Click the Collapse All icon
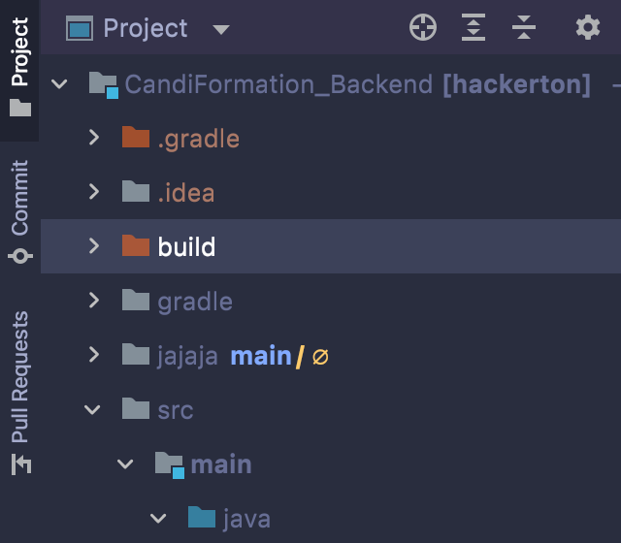Screen dimensions: 621x543 524,27
